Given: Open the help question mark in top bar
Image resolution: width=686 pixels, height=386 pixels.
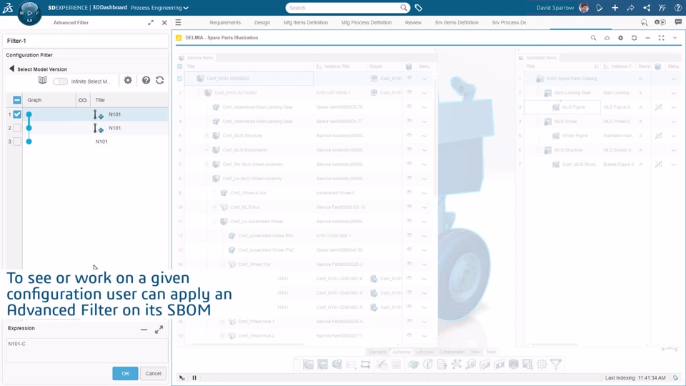Looking at the screenshot, I should pyautogui.click(x=677, y=7).
